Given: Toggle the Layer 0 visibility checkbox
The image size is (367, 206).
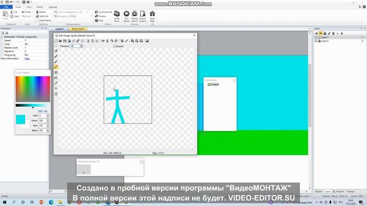Looking at the screenshot, I should tap(316, 41).
